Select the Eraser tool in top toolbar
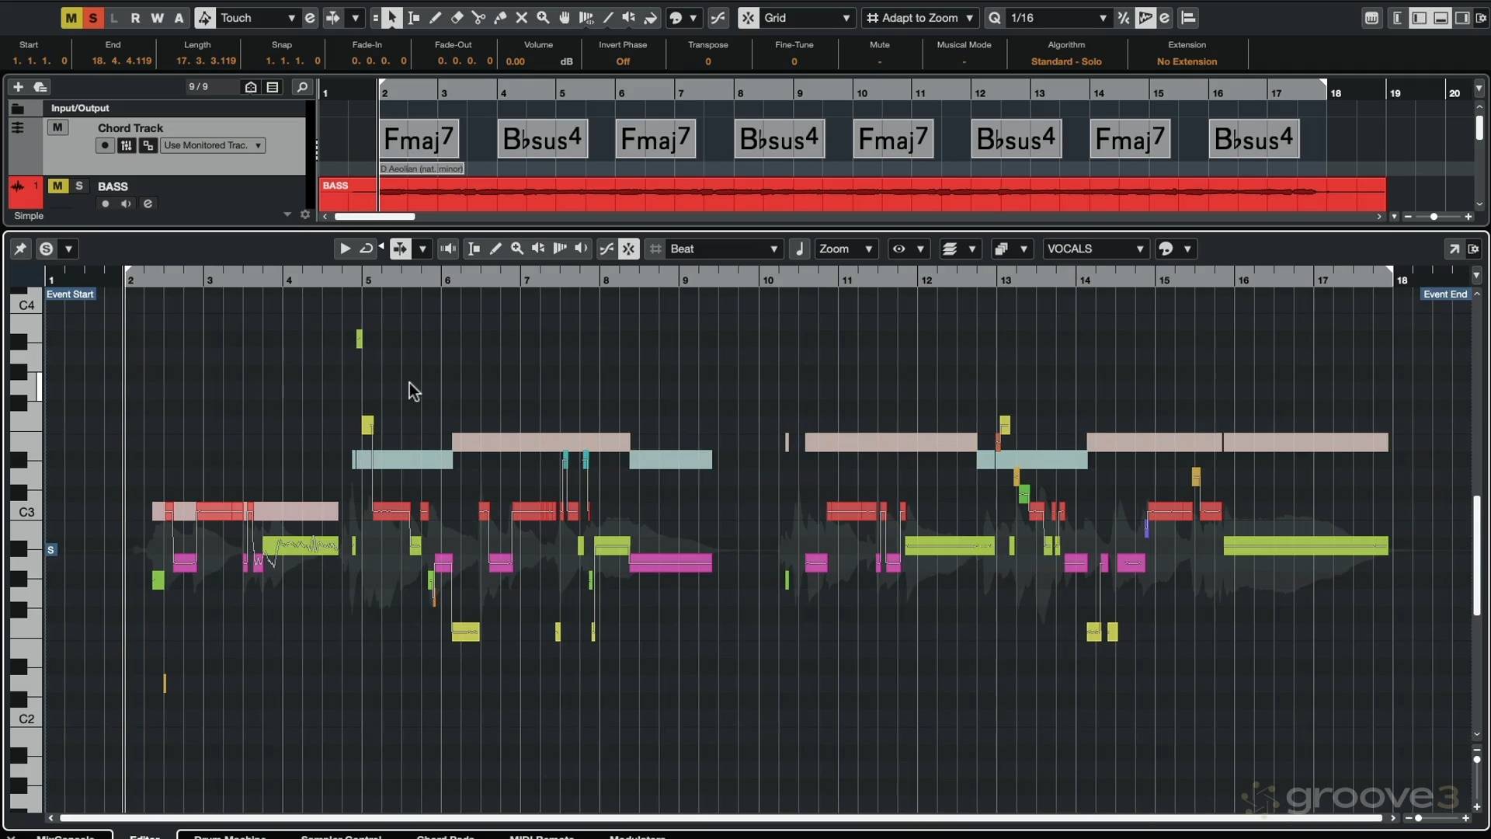The width and height of the screenshot is (1491, 839). click(457, 17)
